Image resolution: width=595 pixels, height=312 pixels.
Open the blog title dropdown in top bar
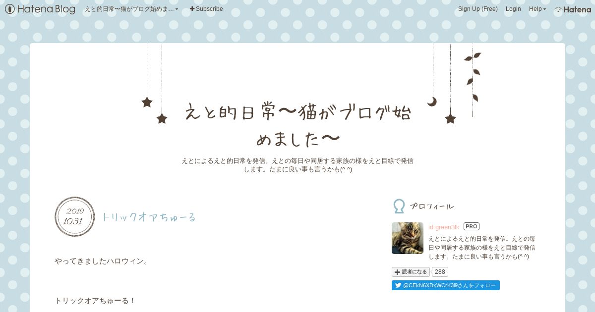point(131,9)
